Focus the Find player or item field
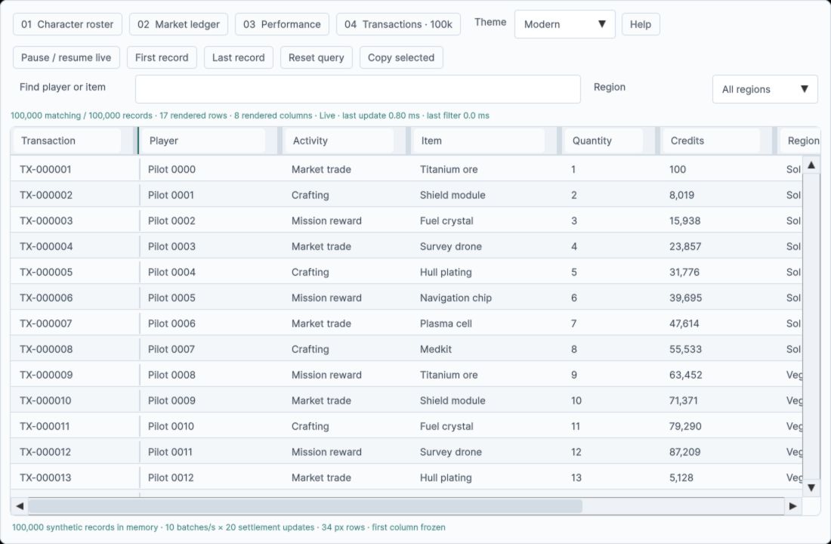831x544 pixels. click(358, 89)
